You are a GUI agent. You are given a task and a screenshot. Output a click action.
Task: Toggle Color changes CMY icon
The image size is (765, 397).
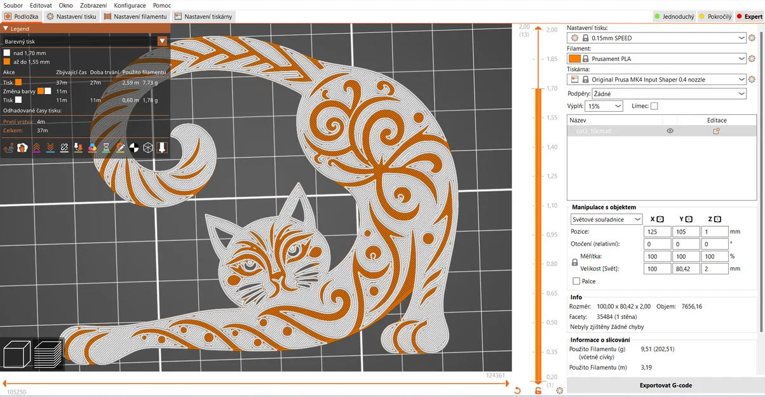click(x=92, y=147)
